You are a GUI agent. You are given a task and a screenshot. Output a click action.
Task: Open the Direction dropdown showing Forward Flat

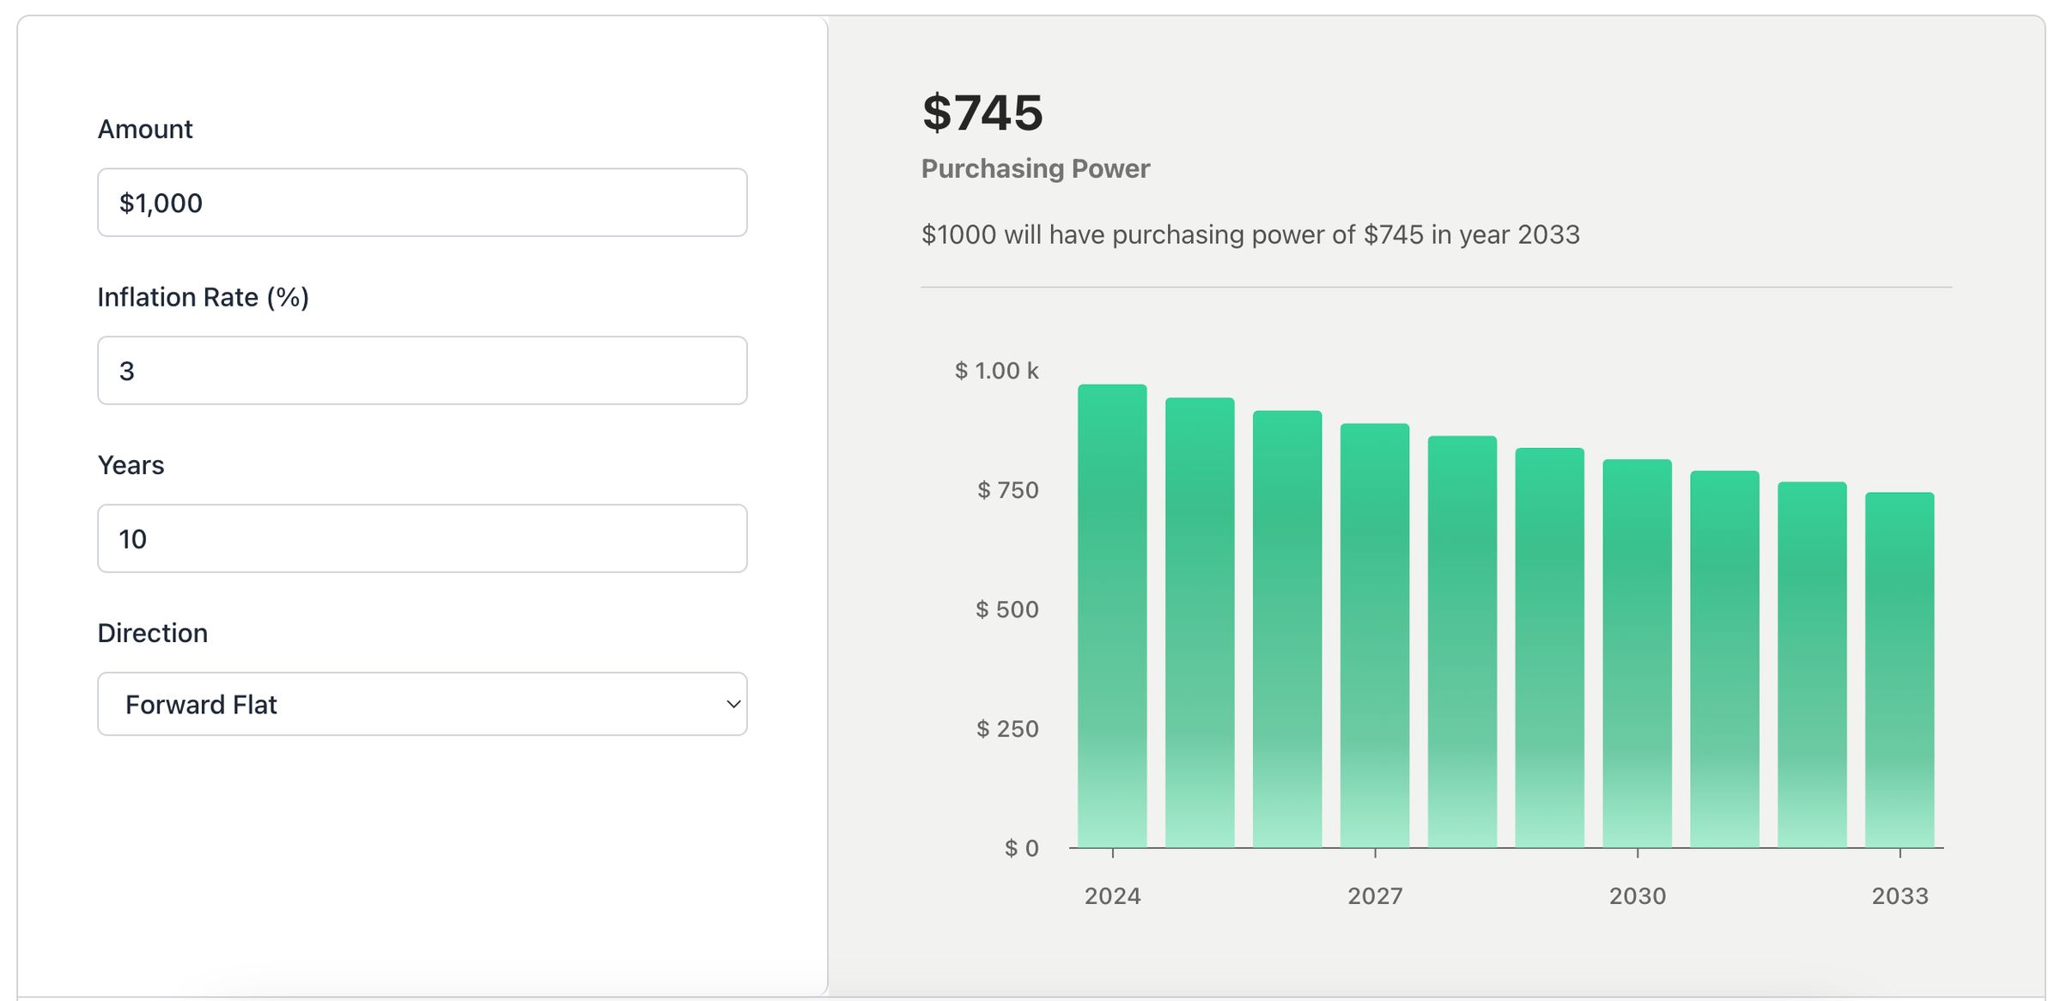(422, 704)
